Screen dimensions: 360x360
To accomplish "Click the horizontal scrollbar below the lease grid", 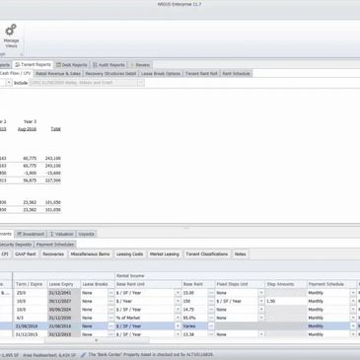I will coord(97,340).
